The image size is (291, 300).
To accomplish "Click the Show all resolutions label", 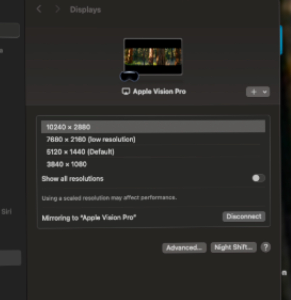I will (73, 179).
